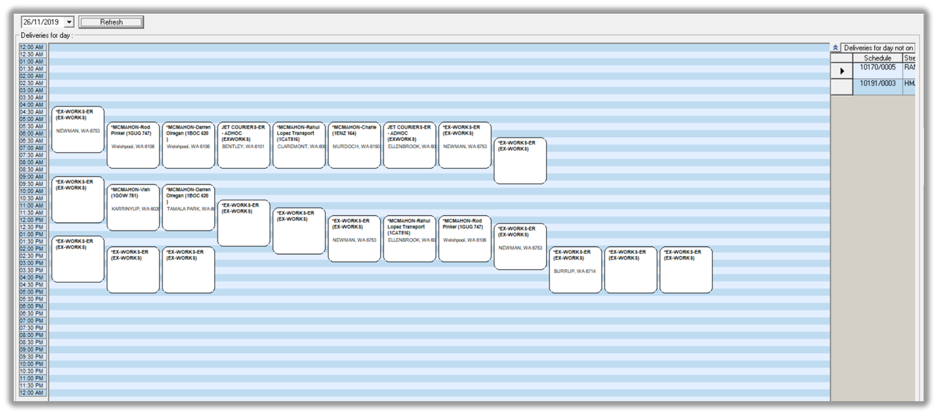This screenshot has height=417, width=937.
Task: Click the Deliveries for day not on header
Action: 878,48
